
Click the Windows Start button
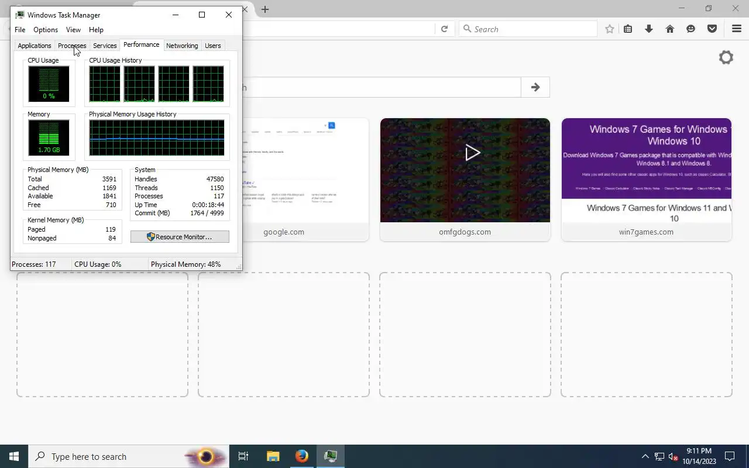(14, 456)
